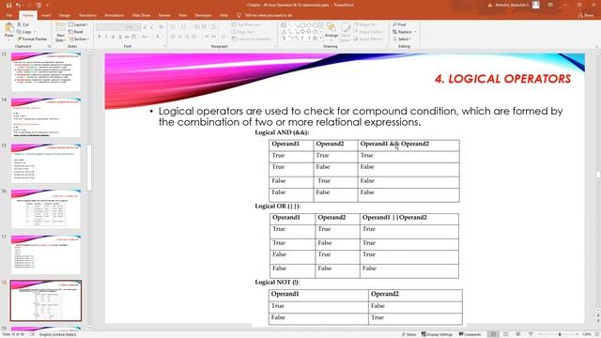
Task: Click the account profile picture
Action: 536,5
